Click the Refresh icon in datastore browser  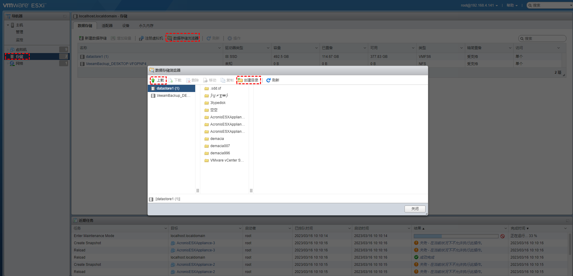tap(268, 80)
